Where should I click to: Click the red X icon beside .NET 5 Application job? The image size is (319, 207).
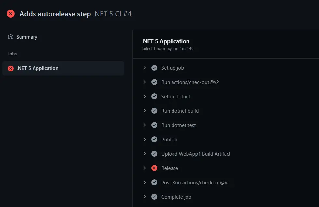coord(11,68)
